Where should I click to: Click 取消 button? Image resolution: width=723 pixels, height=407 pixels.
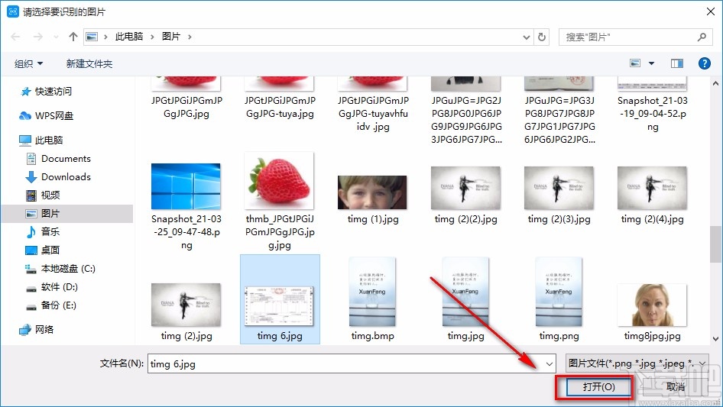[676, 386]
